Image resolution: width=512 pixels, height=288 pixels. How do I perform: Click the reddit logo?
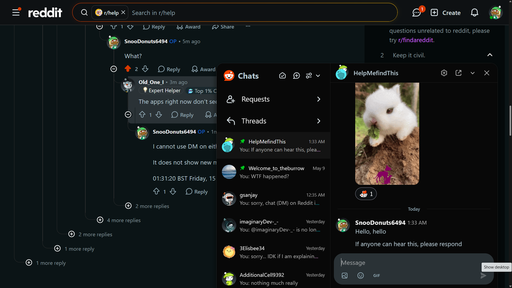point(45,13)
